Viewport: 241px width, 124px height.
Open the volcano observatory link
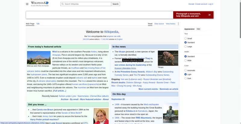click(x=47, y=81)
